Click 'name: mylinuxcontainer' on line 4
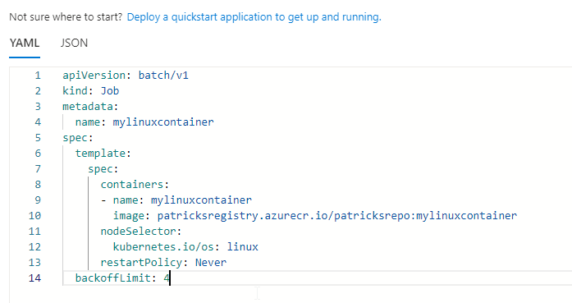 click(144, 122)
